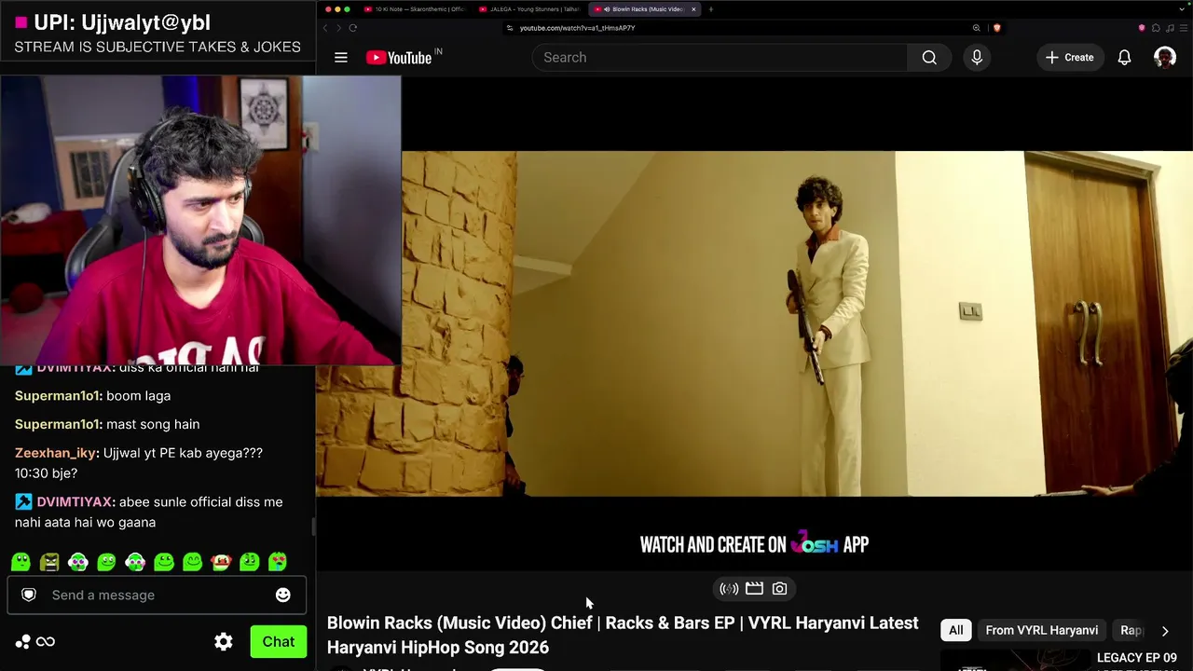
Task: Click the infinity points balance icon
Action: (x=45, y=642)
